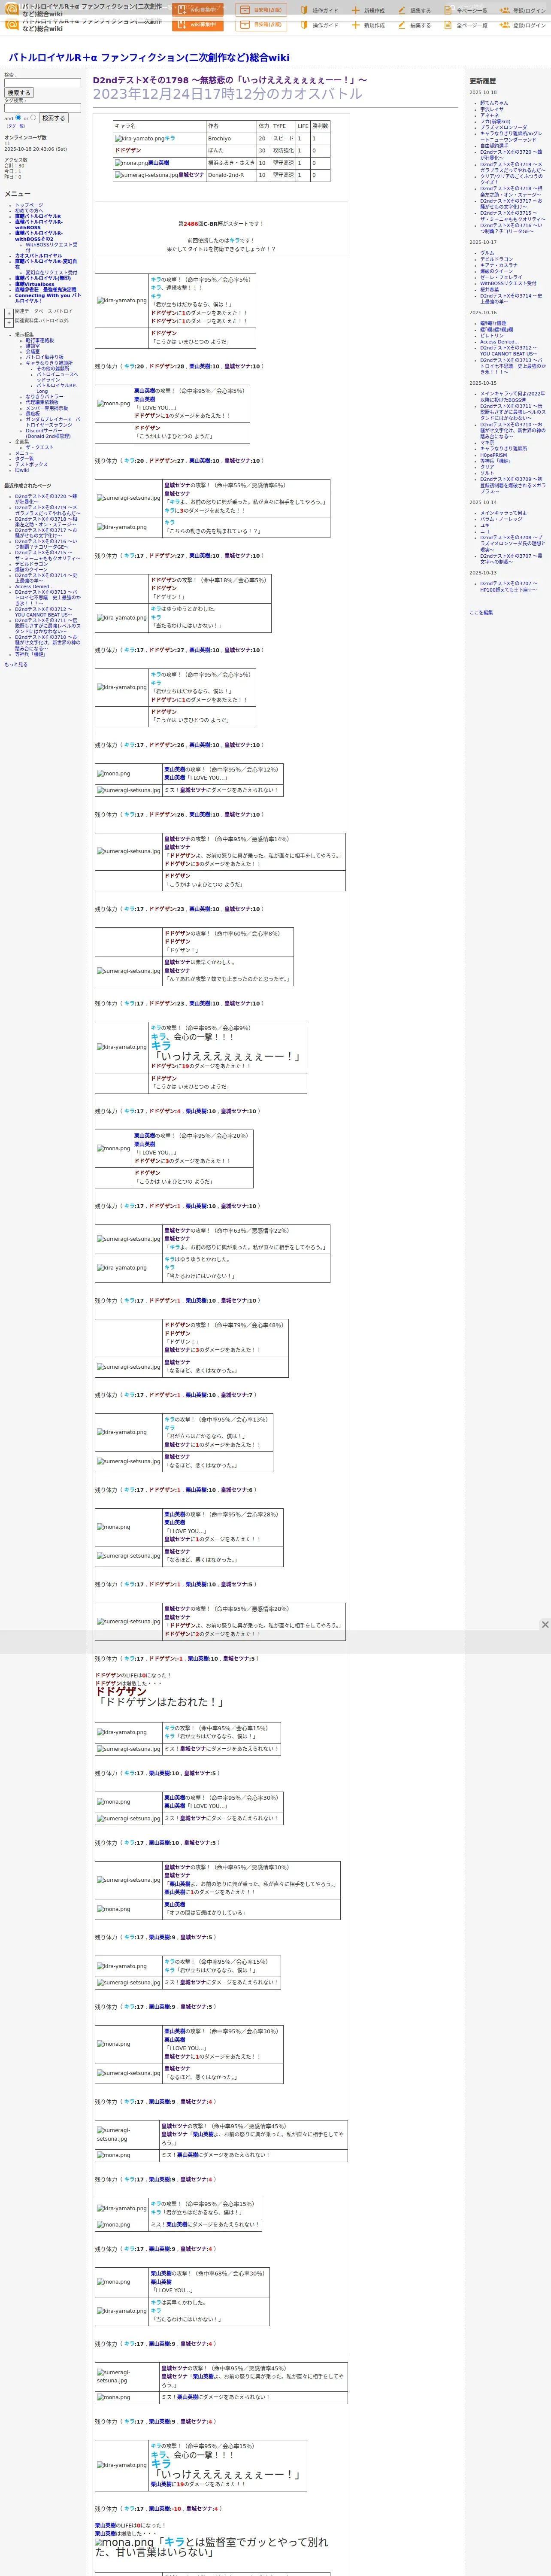Open マキ奈 in update history

pyautogui.click(x=487, y=442)
